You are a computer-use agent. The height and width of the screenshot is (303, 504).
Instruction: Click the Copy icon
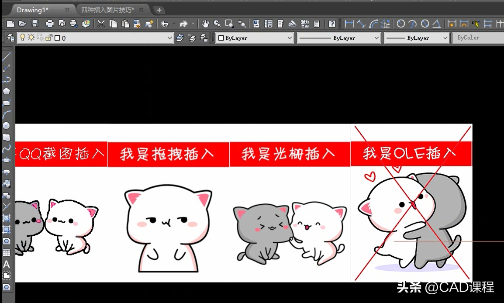click(113, 24)
